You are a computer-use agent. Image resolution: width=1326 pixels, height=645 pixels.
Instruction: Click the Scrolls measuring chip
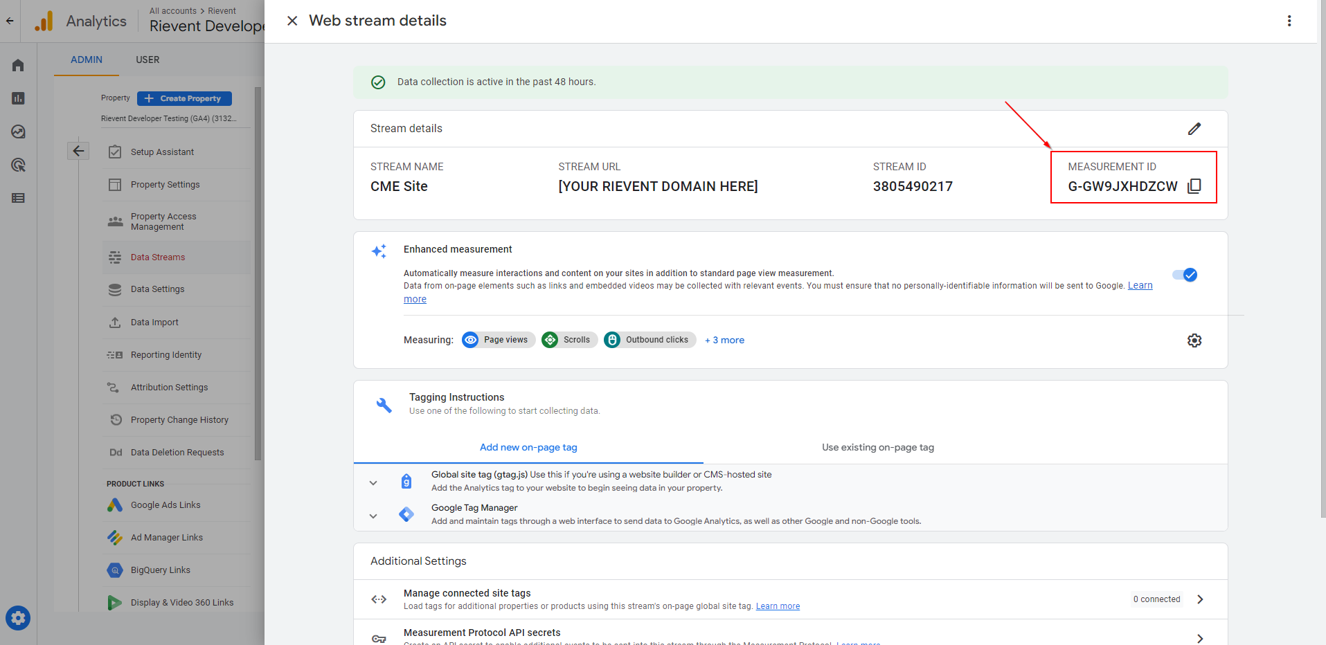pos(569,340)
